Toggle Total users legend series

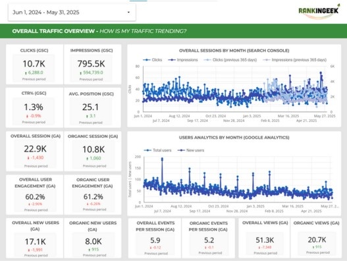coord(157,150)
